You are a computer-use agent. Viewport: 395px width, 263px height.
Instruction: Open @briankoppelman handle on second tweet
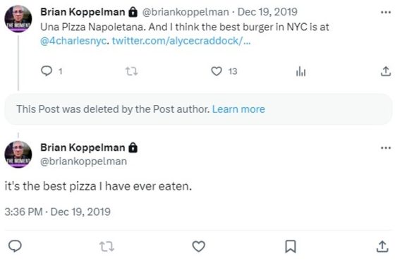[x=83, y=161]
